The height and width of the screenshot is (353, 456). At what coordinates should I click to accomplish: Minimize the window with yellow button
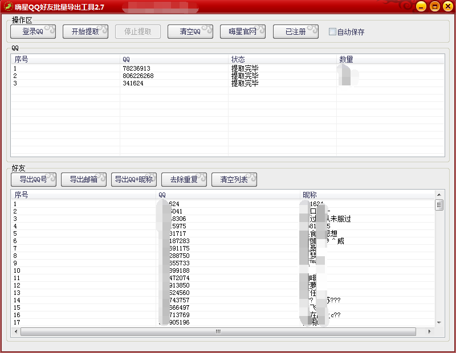(421, 6)
